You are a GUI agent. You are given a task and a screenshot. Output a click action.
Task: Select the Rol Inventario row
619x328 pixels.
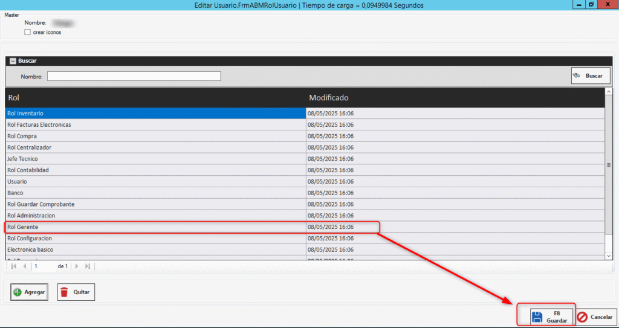click(155, 114)
